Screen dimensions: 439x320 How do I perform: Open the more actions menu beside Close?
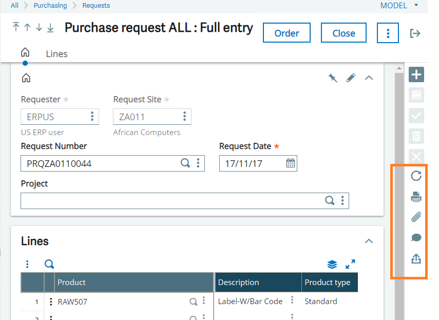[388, 33]
